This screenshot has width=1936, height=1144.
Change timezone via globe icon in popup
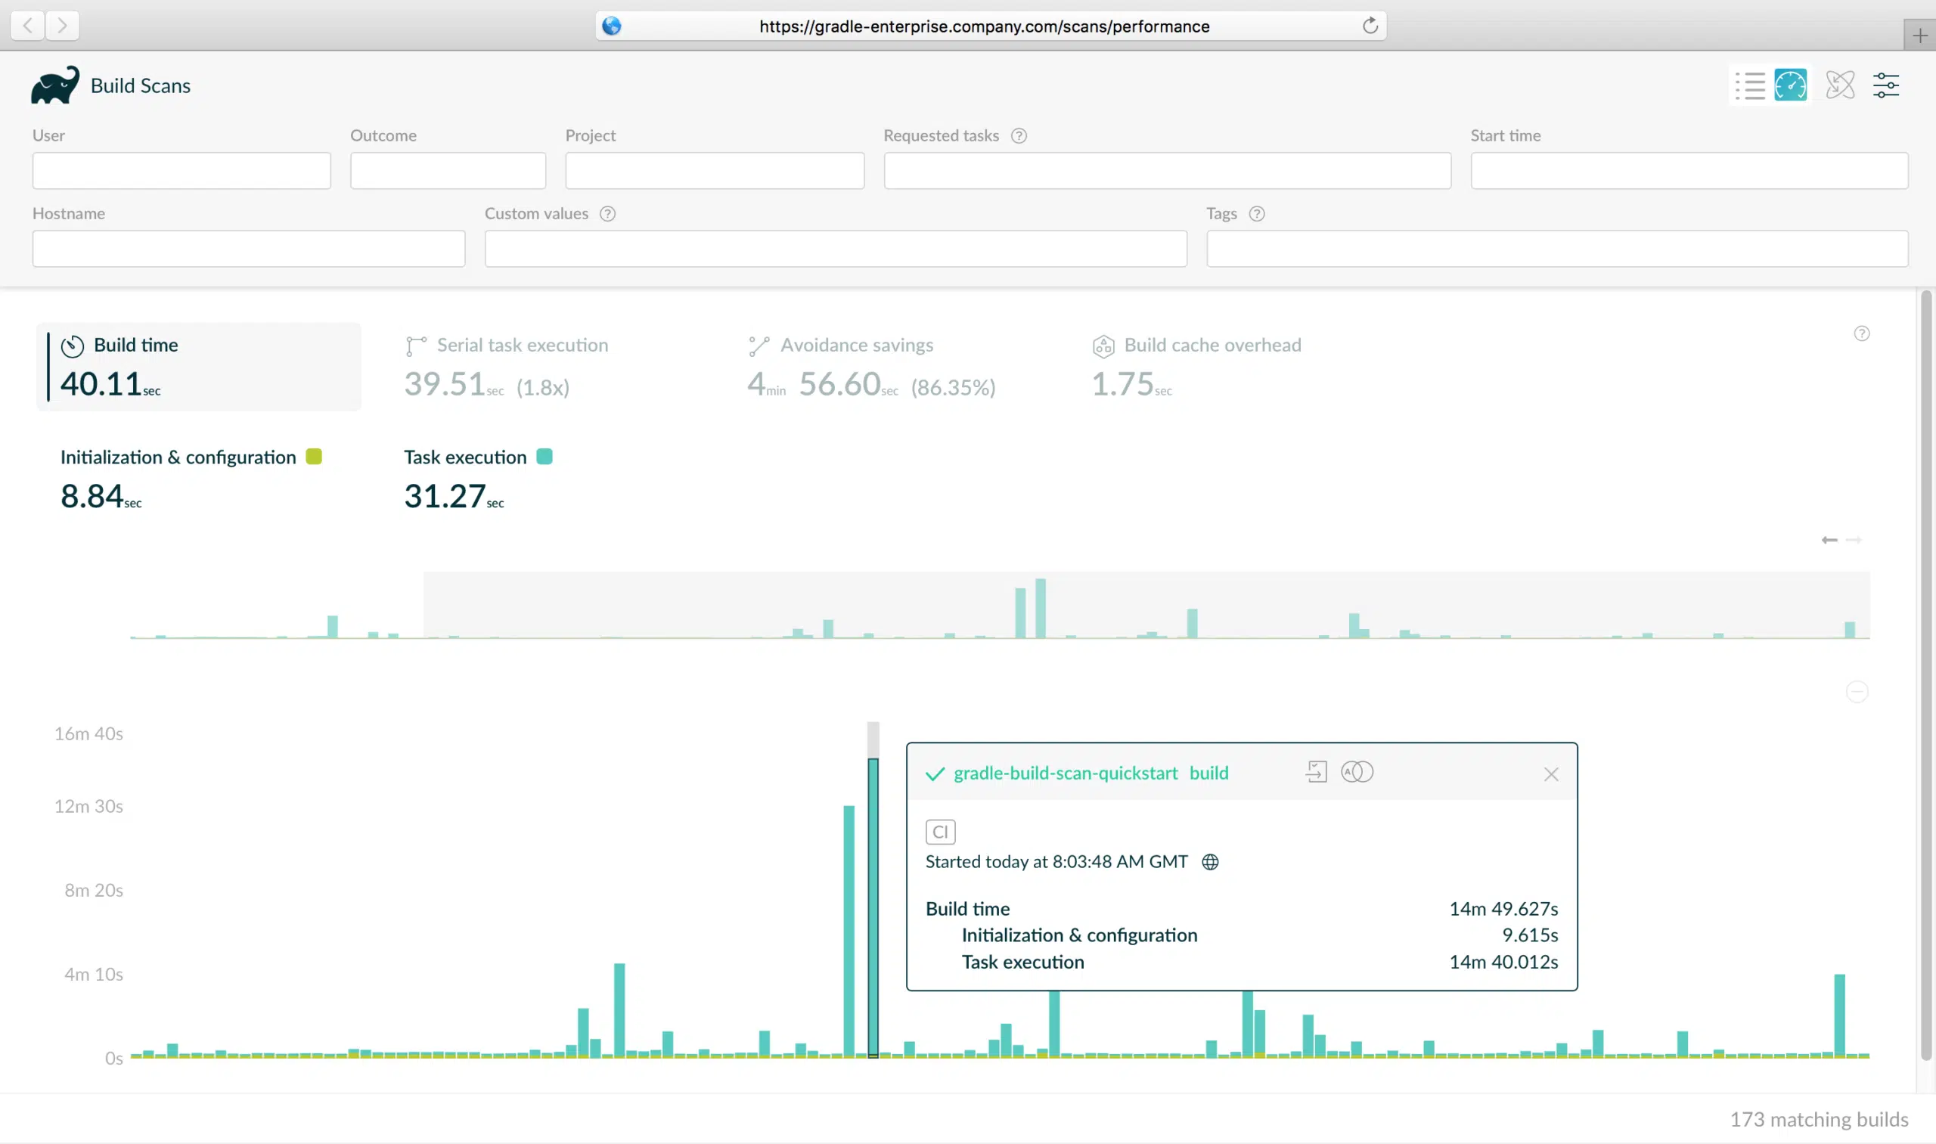click(x=1211, y=862)
